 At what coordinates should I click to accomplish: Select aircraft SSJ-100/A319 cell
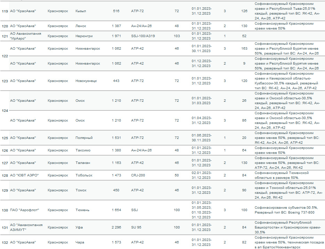click(x=143, y=36)
